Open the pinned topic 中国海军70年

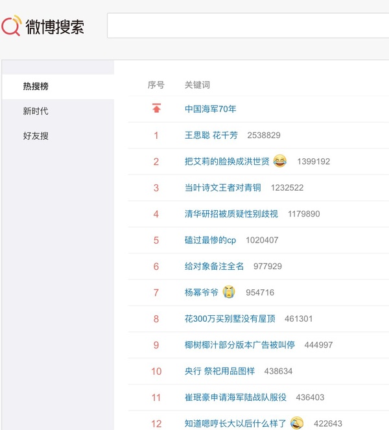(210, 109)
